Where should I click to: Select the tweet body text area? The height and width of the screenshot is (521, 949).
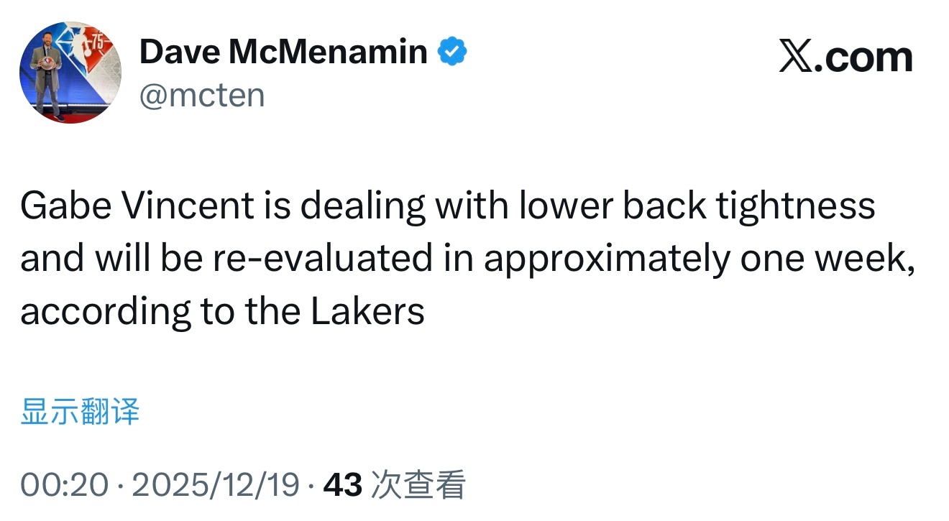(467, 257)
